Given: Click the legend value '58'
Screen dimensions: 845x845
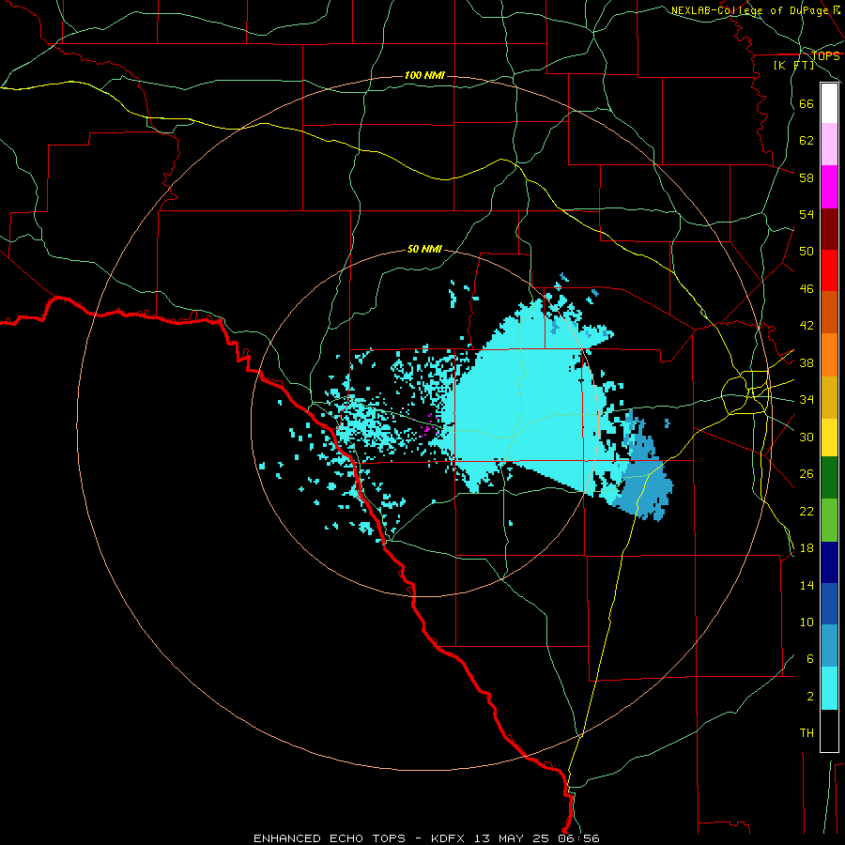Looking at the screenshot, I should coord(807,177).
